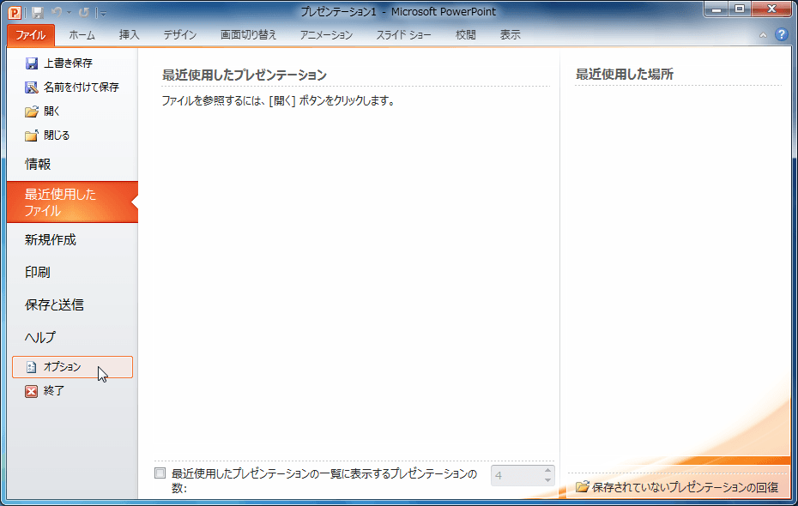Open the blue Help question mark icon
798x506 pixels.
782,34
